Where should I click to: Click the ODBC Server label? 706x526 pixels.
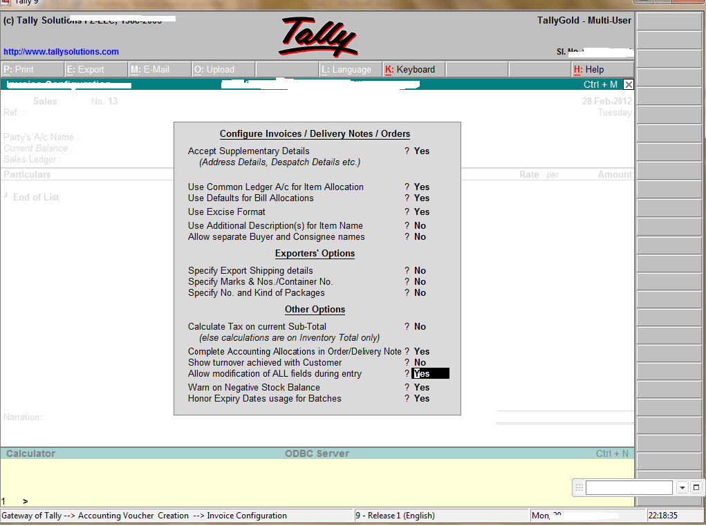point(317,453)
